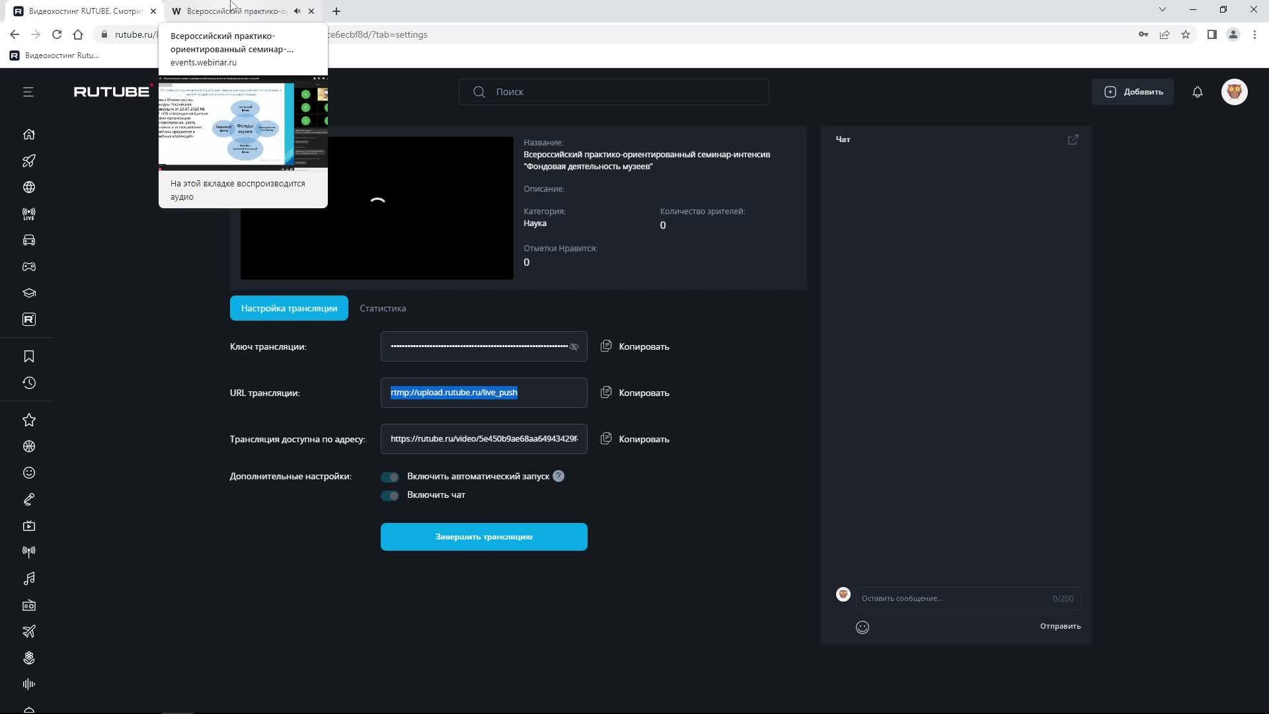Click the chat message input field
Screen dimensions: 1269x714
pos(952,598)
